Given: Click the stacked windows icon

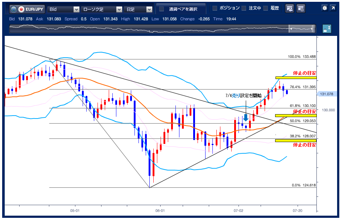Looking at the screenshot, I should pos(301,8).
